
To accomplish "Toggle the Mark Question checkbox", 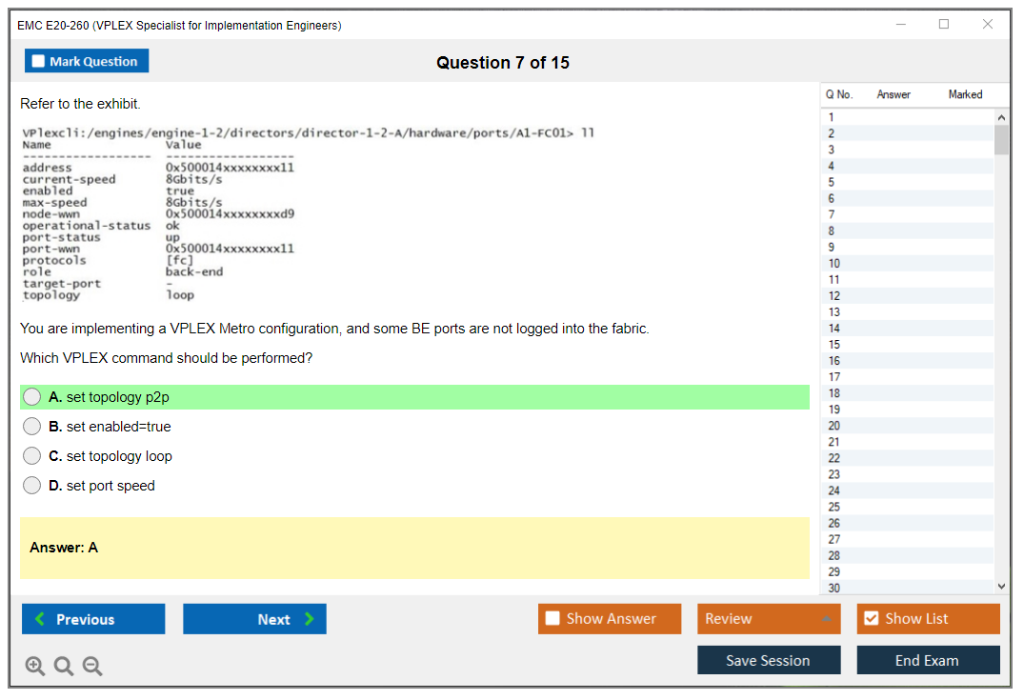I will pos(39,62).
